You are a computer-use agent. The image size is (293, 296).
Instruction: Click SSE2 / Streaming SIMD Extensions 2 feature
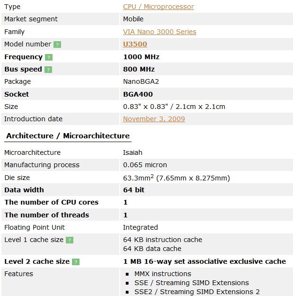(197, 292)
